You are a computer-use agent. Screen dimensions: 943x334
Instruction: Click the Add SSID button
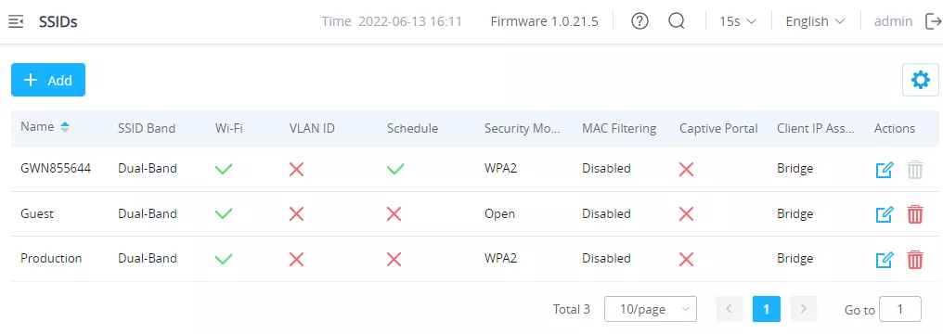pos(48,80)
